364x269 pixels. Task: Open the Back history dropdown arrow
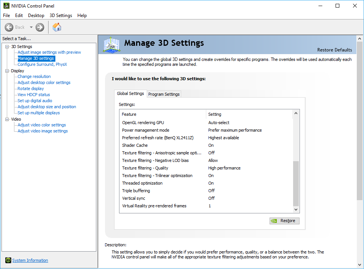pos(31,27)
